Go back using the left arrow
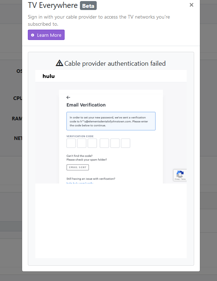217x281 pixels. click(x=68, y=97)
